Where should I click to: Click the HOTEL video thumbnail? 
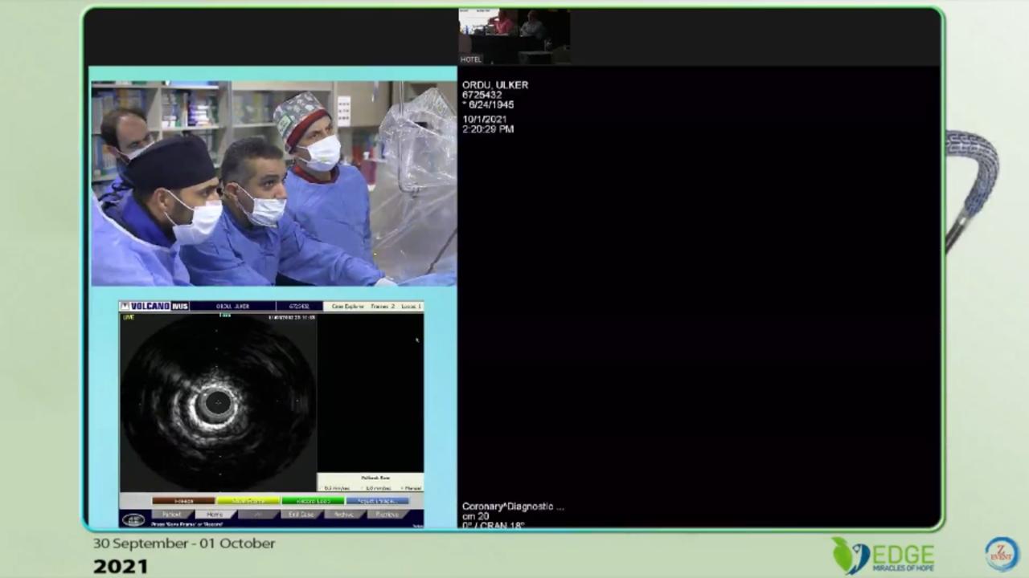pyautogui.click(x=514, y=36)
